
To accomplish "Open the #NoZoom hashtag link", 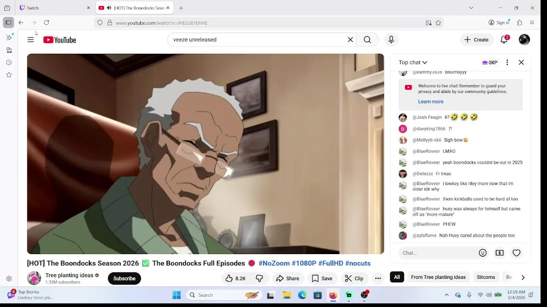I will [x=274, y=263].
